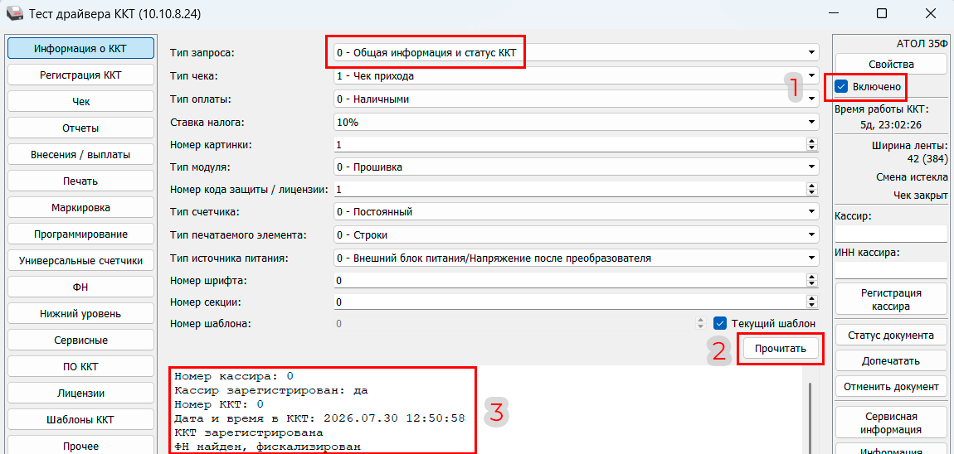Go to the ФН section

80,287
